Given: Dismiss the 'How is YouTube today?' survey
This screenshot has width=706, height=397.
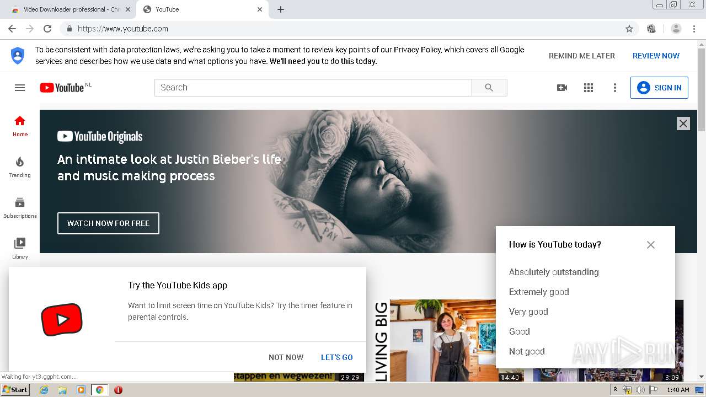Looking at the screenshot, I should click(x=651, y=245).
